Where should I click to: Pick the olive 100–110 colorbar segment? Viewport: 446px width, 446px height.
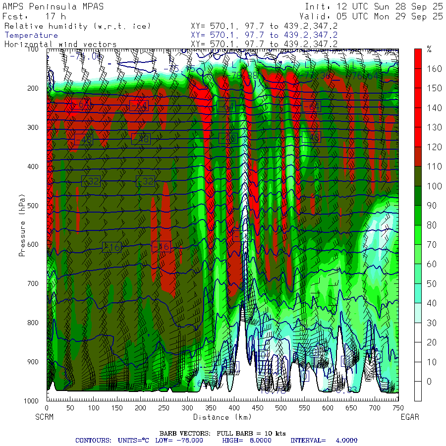418,176
